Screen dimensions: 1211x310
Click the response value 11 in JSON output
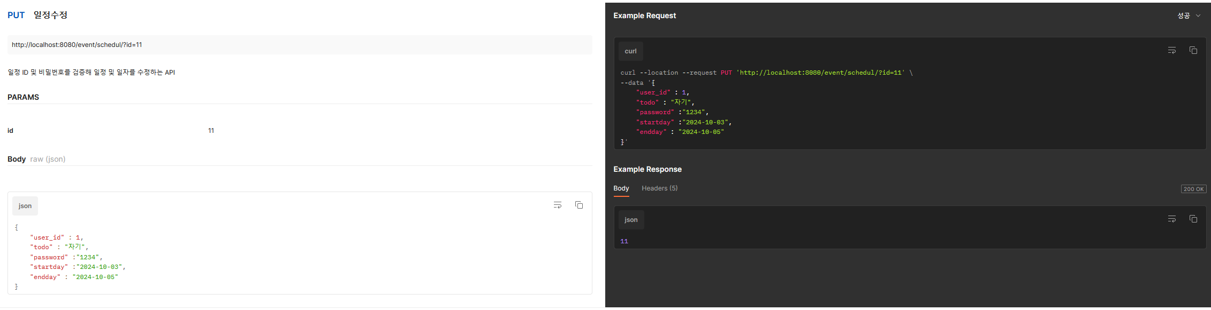tap(624, 241)
